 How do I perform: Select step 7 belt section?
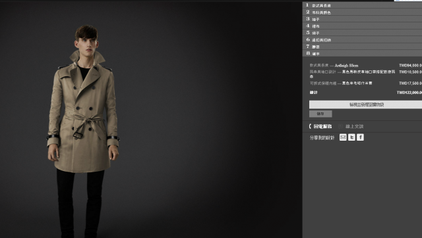pos(362,47)
